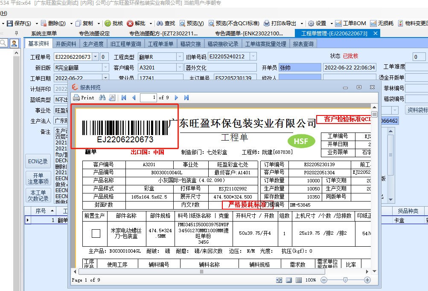Open the 报表查询 sub-tab
The width and height of the screenshot is (428, 291).
click(303, 44)
